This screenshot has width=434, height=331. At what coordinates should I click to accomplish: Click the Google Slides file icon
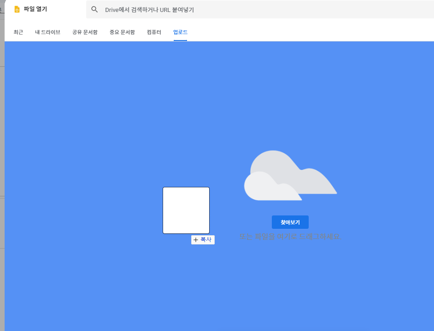17,9
